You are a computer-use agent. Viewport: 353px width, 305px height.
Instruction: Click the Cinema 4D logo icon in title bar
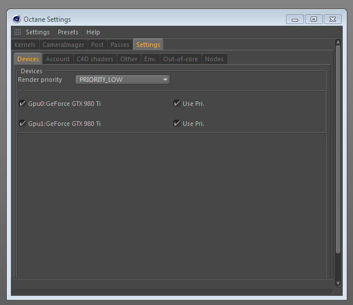pyautogui.click(x=17, y=19)
